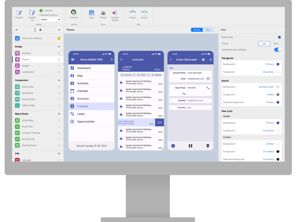Select Global Map in the sidebar
The height and width of the screenshot is (222, 297).
click(x=27, y=121)
